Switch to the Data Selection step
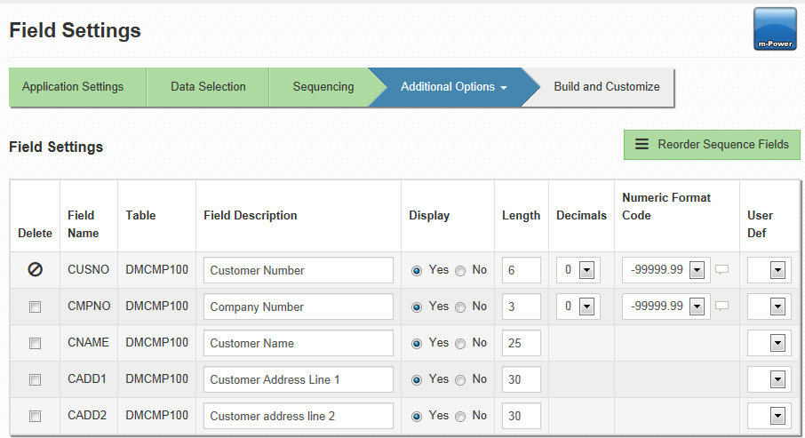805x438 pixels. tap(208, 87)
